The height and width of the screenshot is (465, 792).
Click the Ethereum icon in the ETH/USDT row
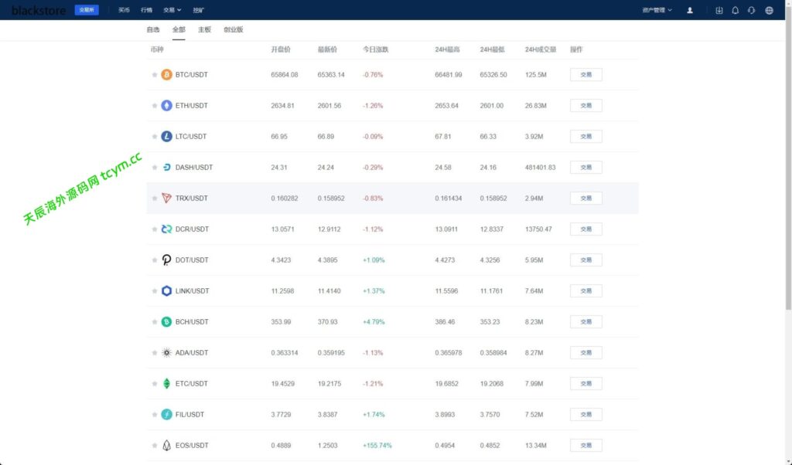166,106
